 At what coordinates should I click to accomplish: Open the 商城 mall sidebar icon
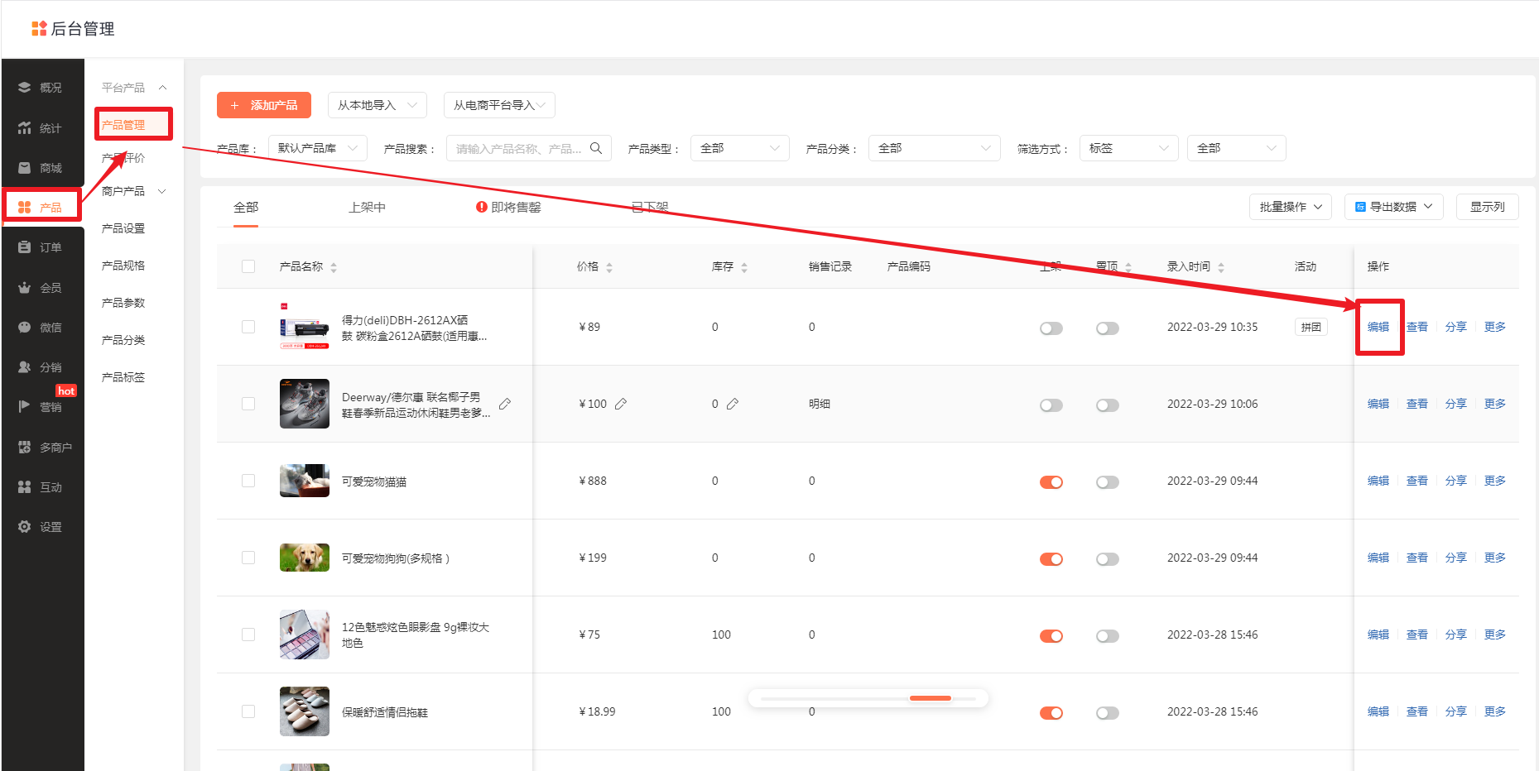pyautogui.click(x=25, y=168)
